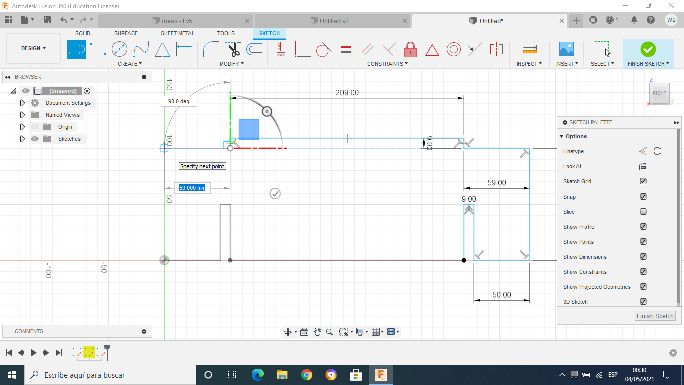Toggle the 3D Sketch checkbox
Image resolution: width=684 pixels, height=385 pixels.
[643, 302]
